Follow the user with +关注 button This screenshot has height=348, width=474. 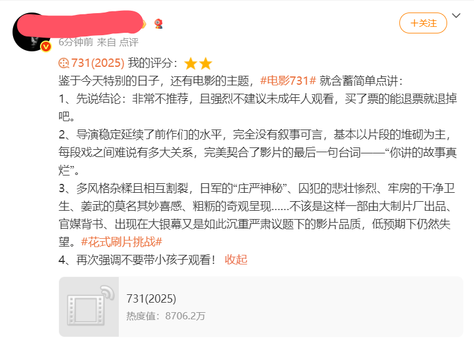(423, 23)
